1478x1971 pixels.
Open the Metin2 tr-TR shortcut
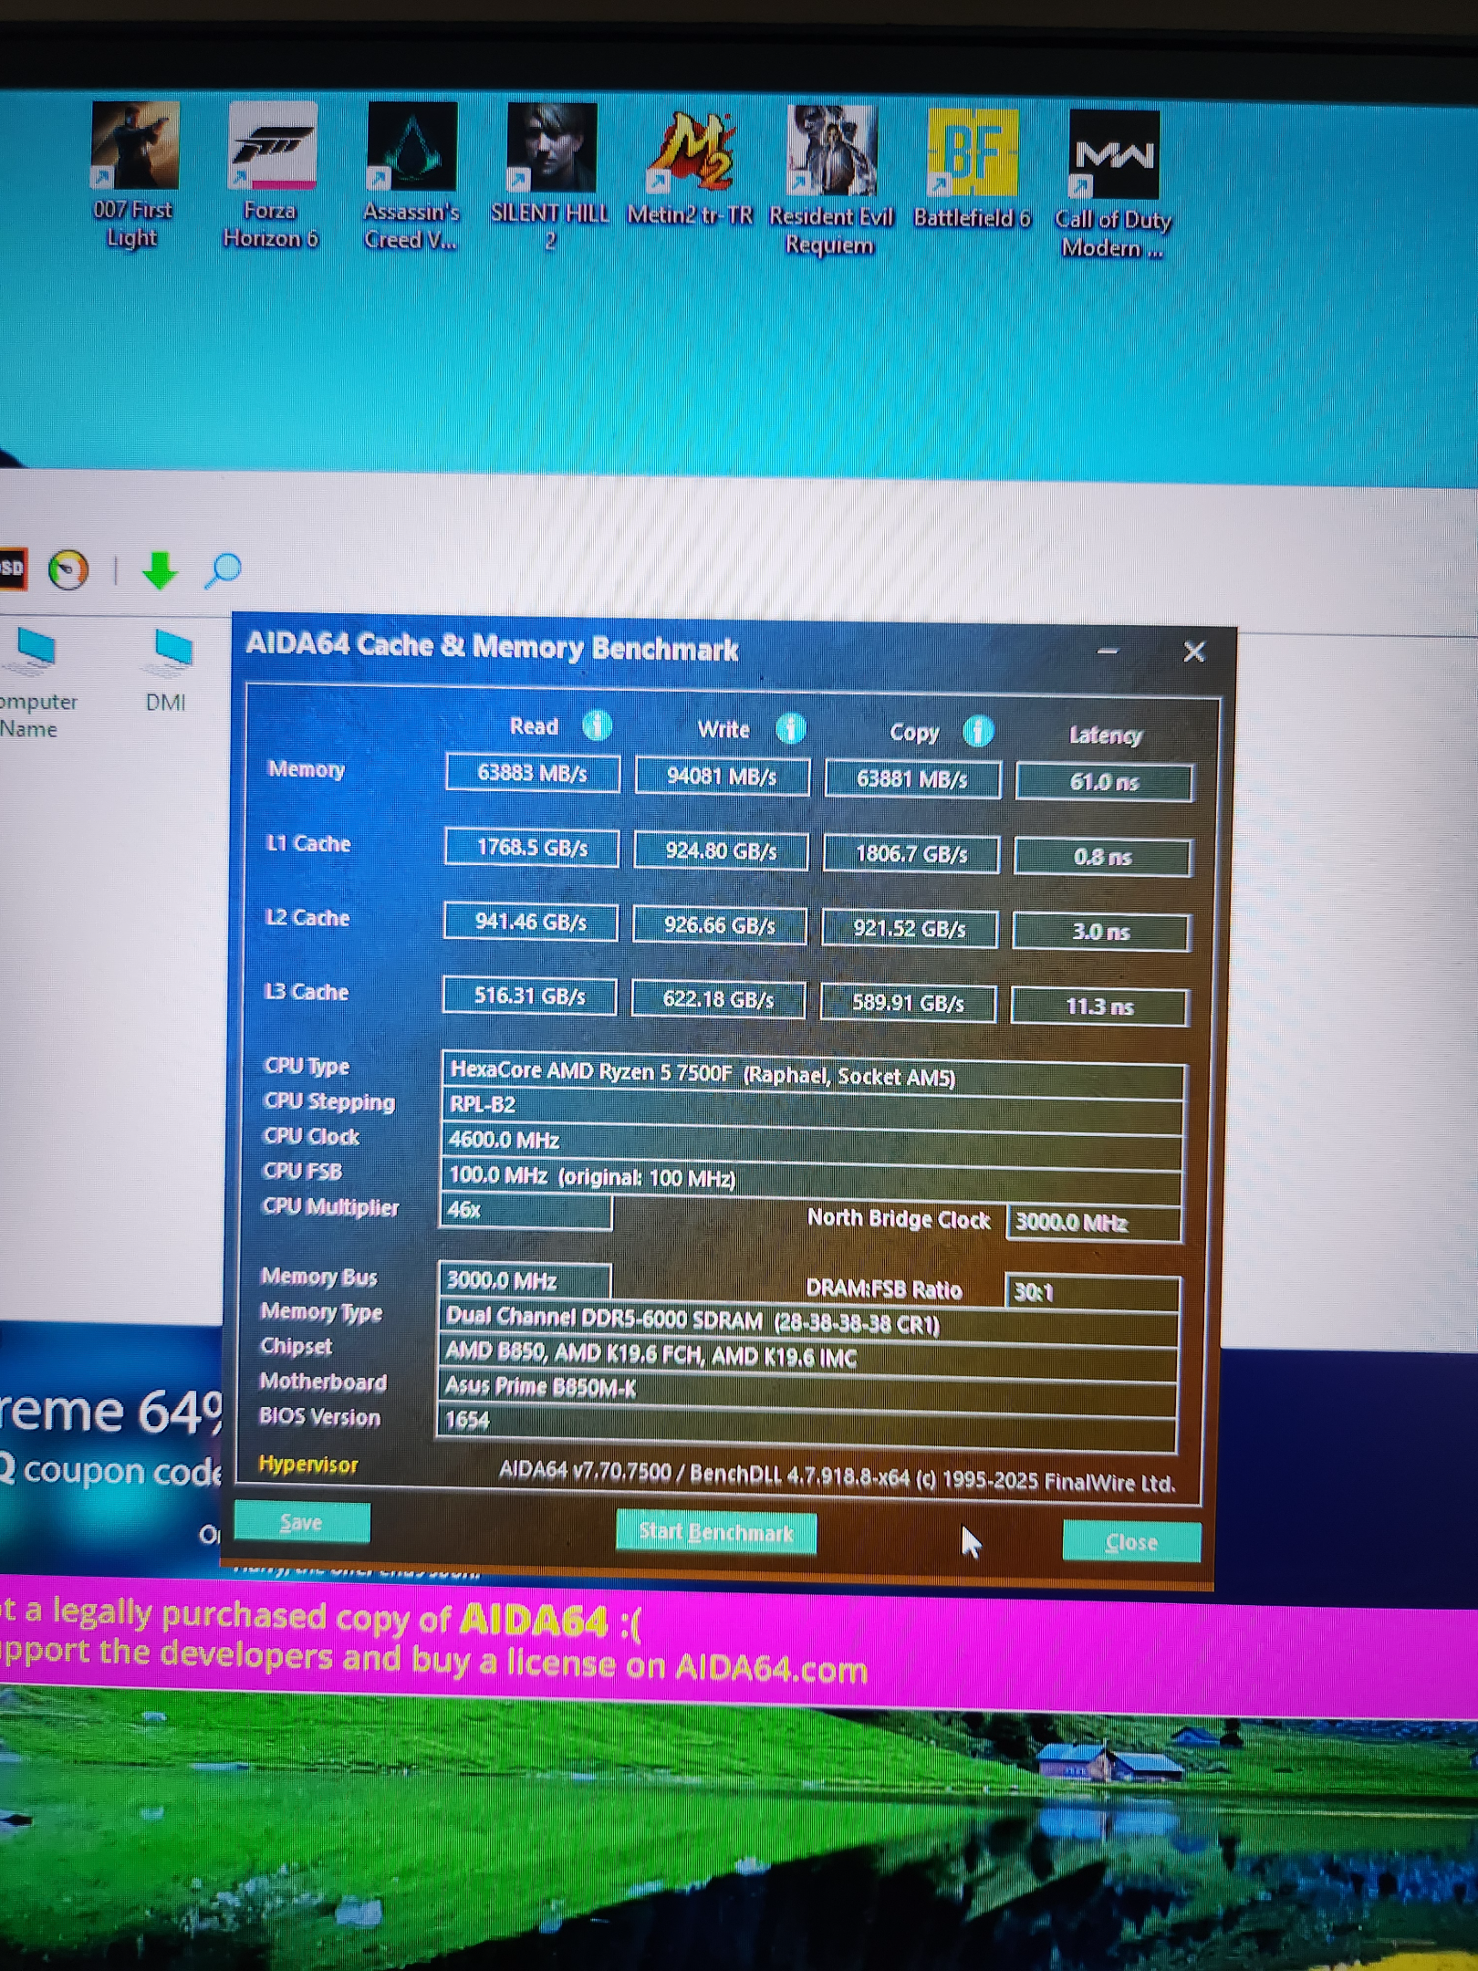[691, 170]
